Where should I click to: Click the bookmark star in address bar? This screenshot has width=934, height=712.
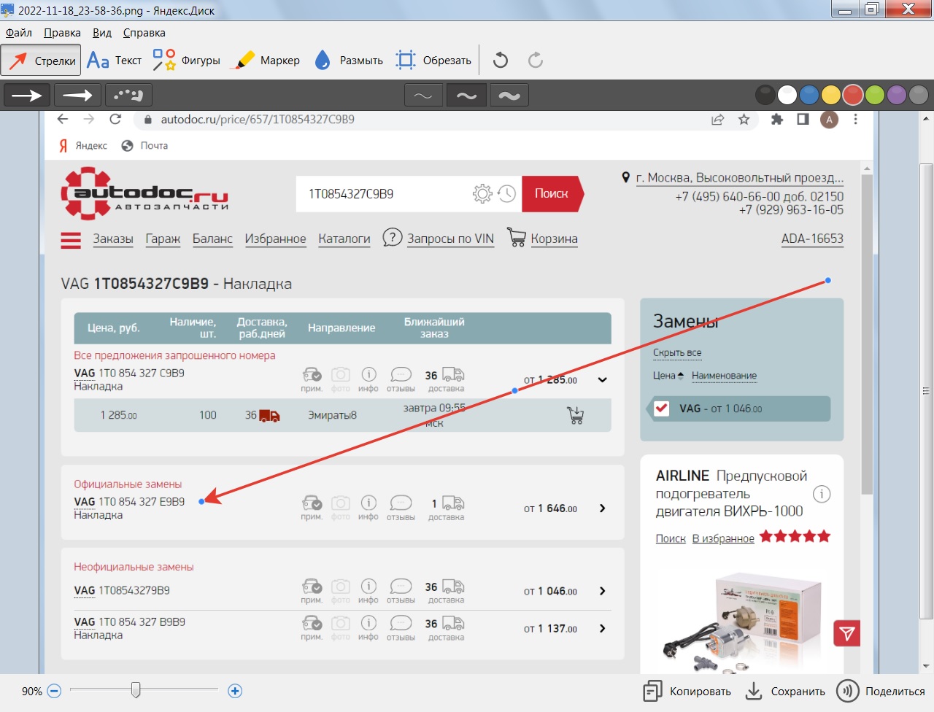point(744,120)
